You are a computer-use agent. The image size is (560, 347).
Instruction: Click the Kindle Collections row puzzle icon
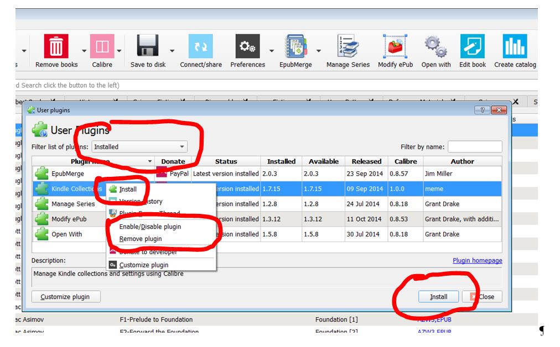(42, 188)
